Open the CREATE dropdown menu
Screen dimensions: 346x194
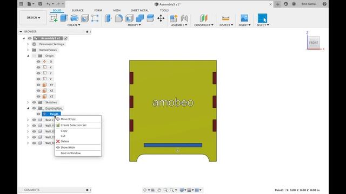pos(74,25)
